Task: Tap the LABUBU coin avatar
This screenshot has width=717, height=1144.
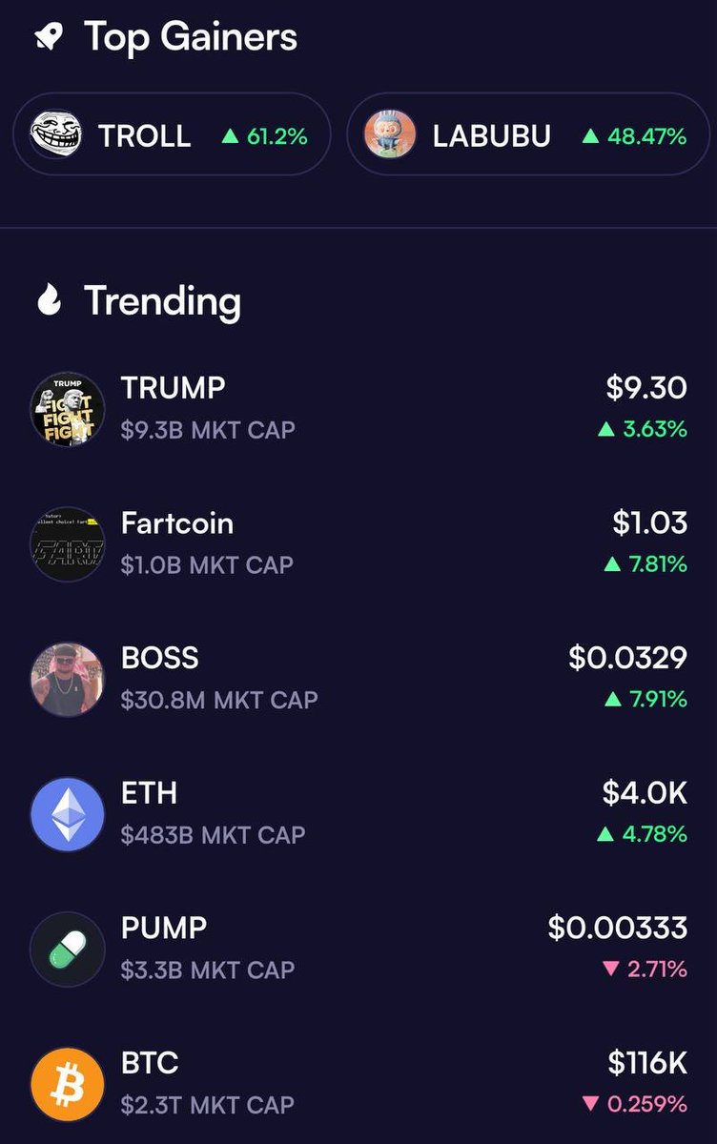Action: pos(390,134)
